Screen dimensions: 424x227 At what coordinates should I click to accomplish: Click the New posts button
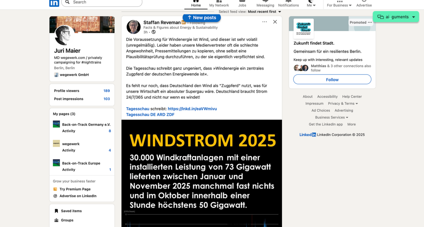pos(202,17)
